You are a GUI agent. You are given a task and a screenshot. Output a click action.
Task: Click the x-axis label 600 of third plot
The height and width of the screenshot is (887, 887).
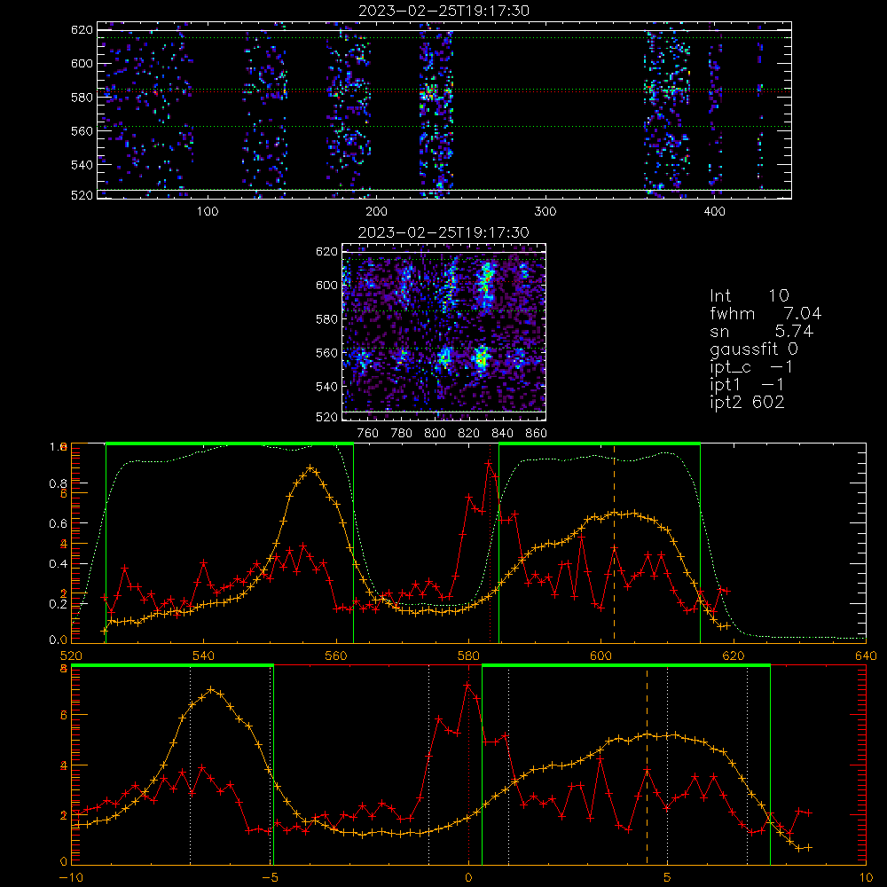click(x=601, y=655)
